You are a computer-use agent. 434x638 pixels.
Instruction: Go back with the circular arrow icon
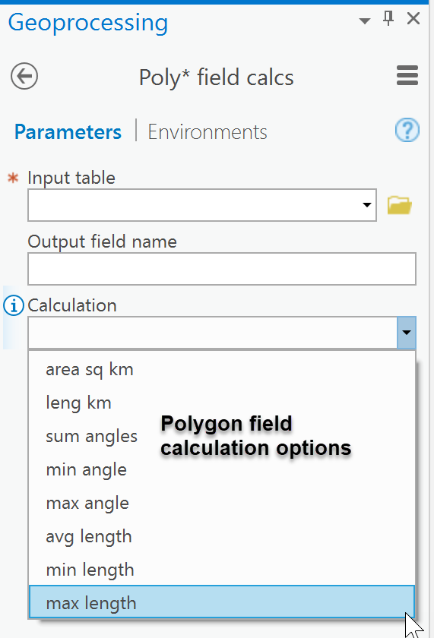coord(24,76)
